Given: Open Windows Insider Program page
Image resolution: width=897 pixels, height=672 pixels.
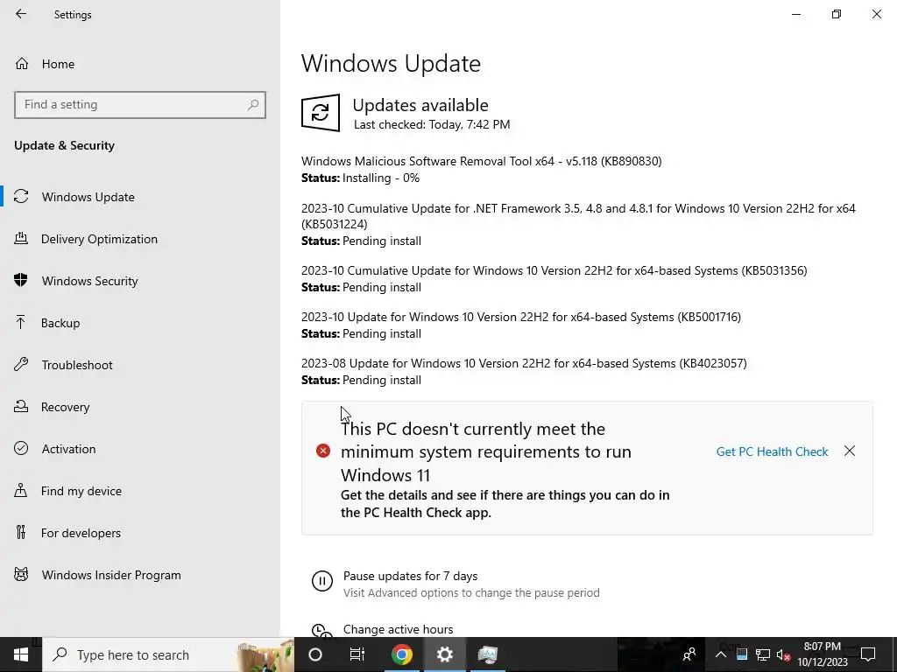Looking at the screenshot, I should [111, 575].
